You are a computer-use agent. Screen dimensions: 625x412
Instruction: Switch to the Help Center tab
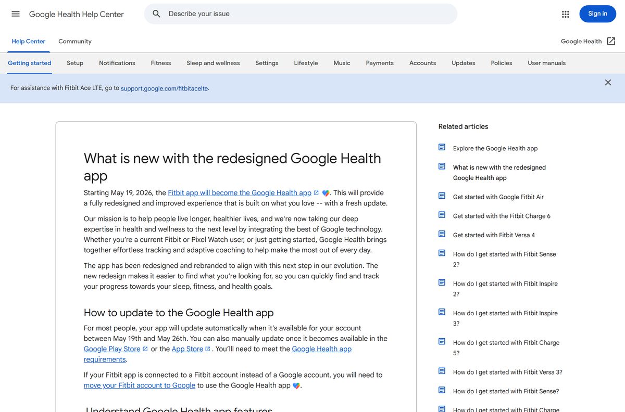click(29, 42)
